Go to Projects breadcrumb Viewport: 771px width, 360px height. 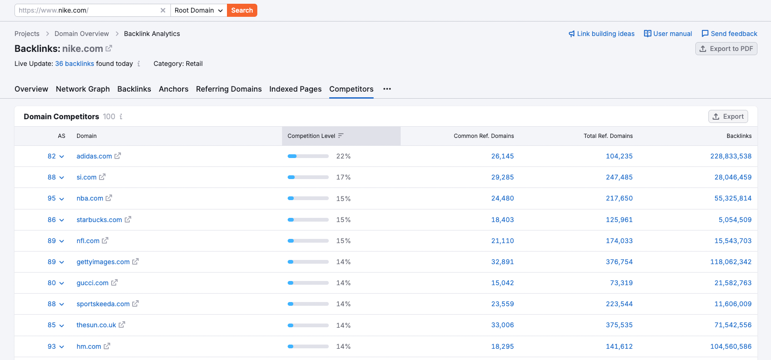pos(27,34)
